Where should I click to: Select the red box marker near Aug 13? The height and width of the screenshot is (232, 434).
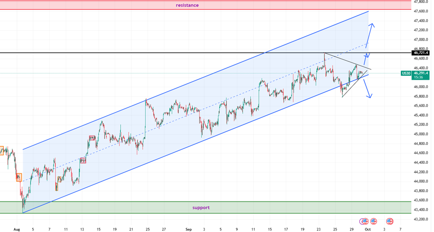[x=83, y=161]
